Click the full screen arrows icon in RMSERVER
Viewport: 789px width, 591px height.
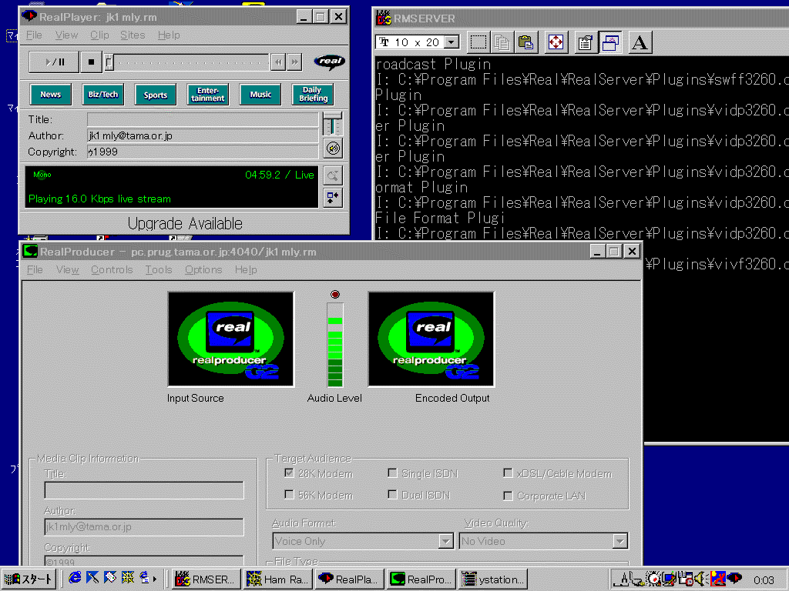[556, 42]
